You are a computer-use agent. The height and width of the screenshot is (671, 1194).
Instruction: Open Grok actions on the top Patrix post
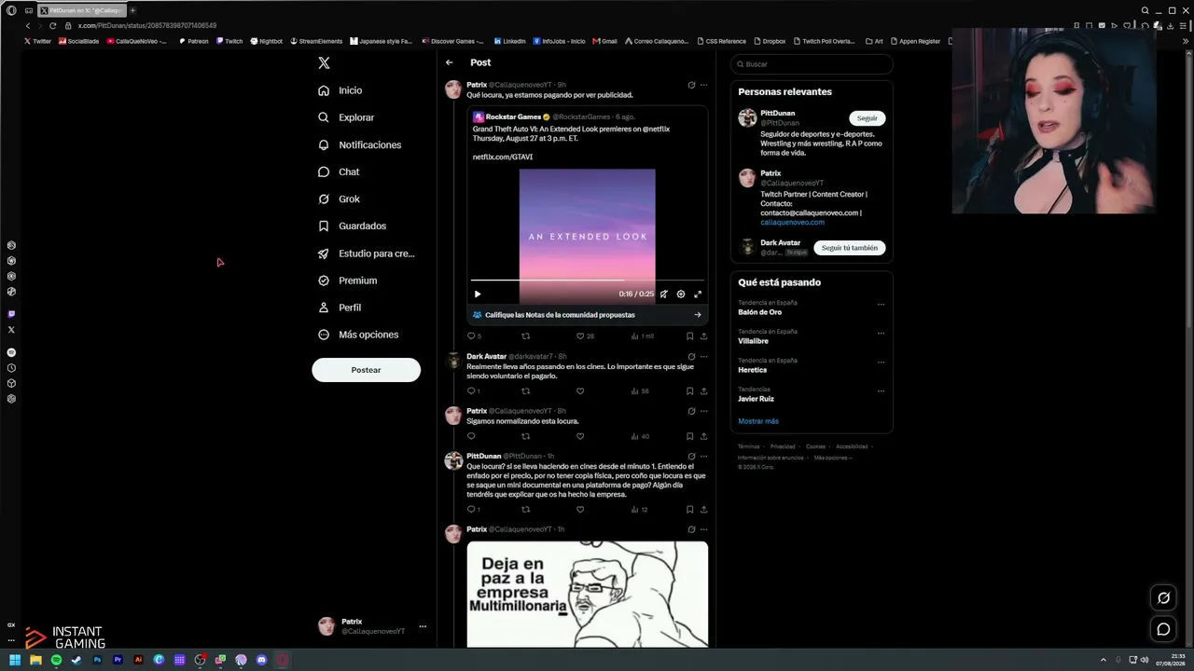[x=691, y=85]
